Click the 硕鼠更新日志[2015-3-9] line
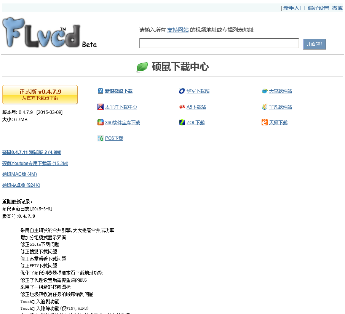 (x=27, y=209)
